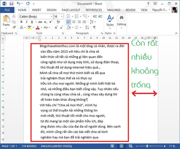Click the user profile picture
This screenshot has width=180, height=149.
pos(175,10)
